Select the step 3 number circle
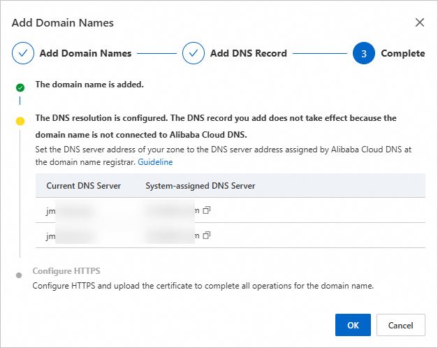Viewport: 438px width, 348px height. click(364, 53)
